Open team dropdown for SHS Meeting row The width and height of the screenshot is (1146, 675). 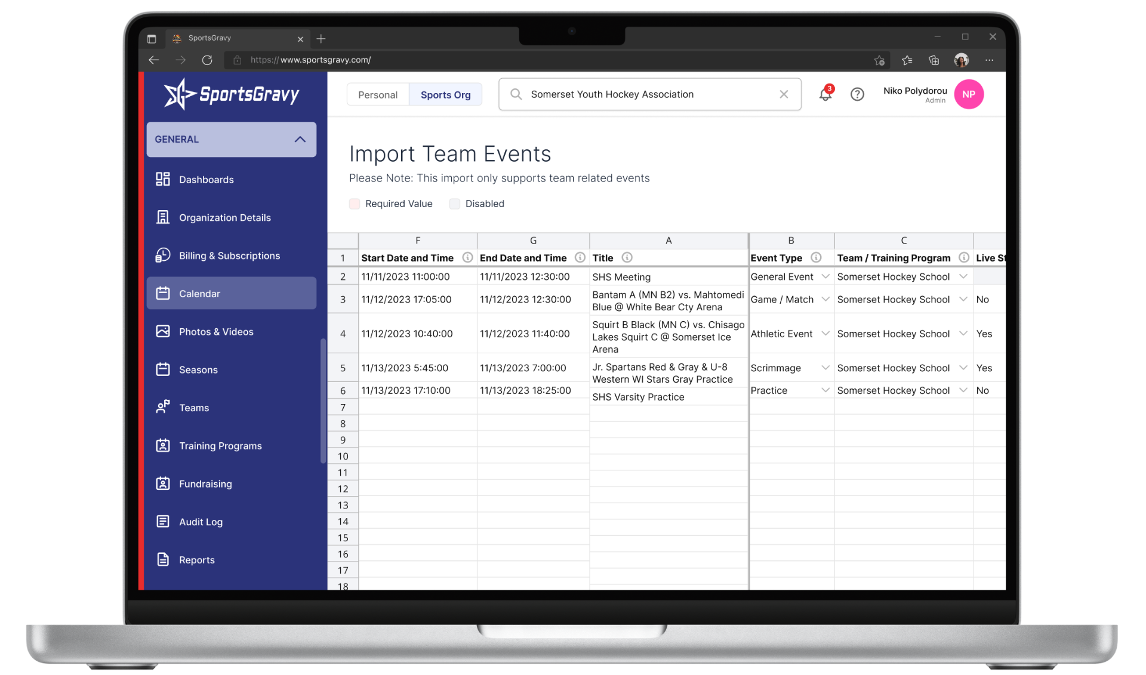pyautogui.click(x=963, y=276)
